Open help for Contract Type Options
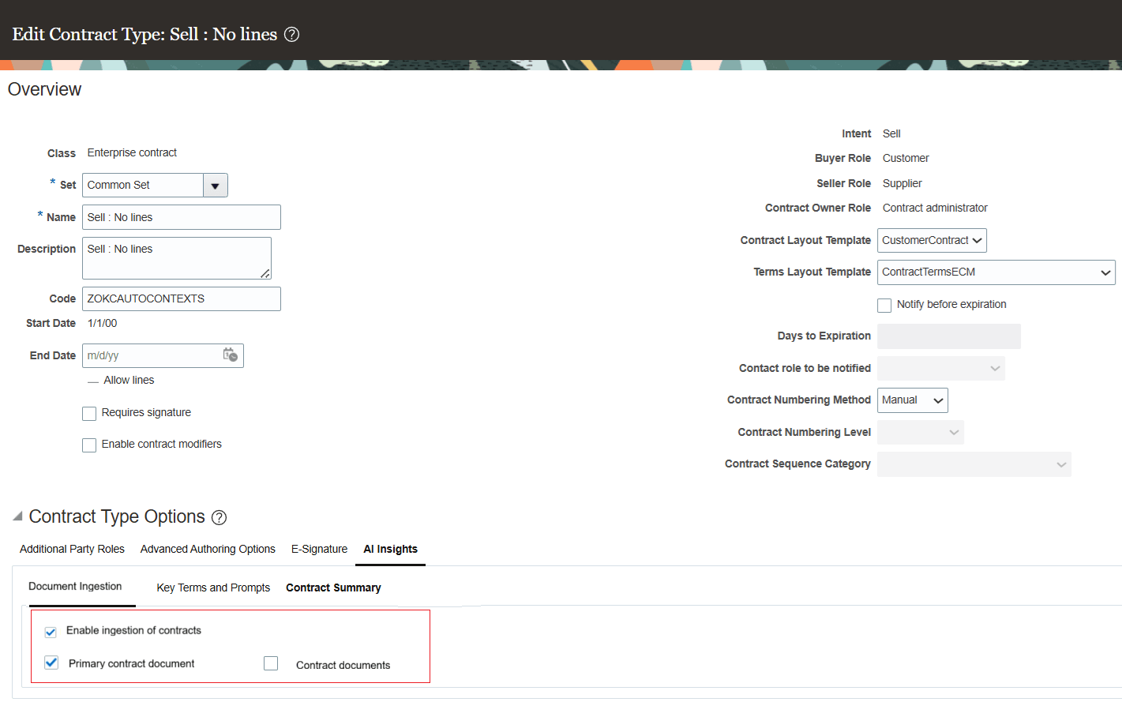The image size is (1122, 702). point(219,517)
